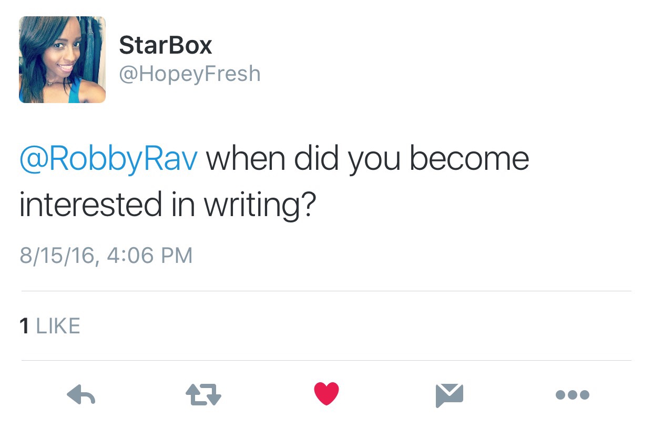Screen dimensions: 653x428
Task: Click the text 'when did you become'
Action: tap(367, 159)
